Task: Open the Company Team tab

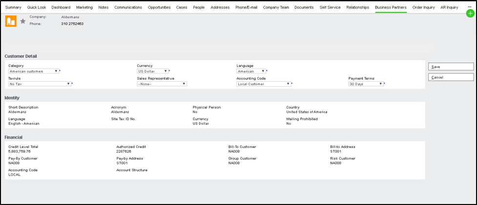Action: [276, 7]
